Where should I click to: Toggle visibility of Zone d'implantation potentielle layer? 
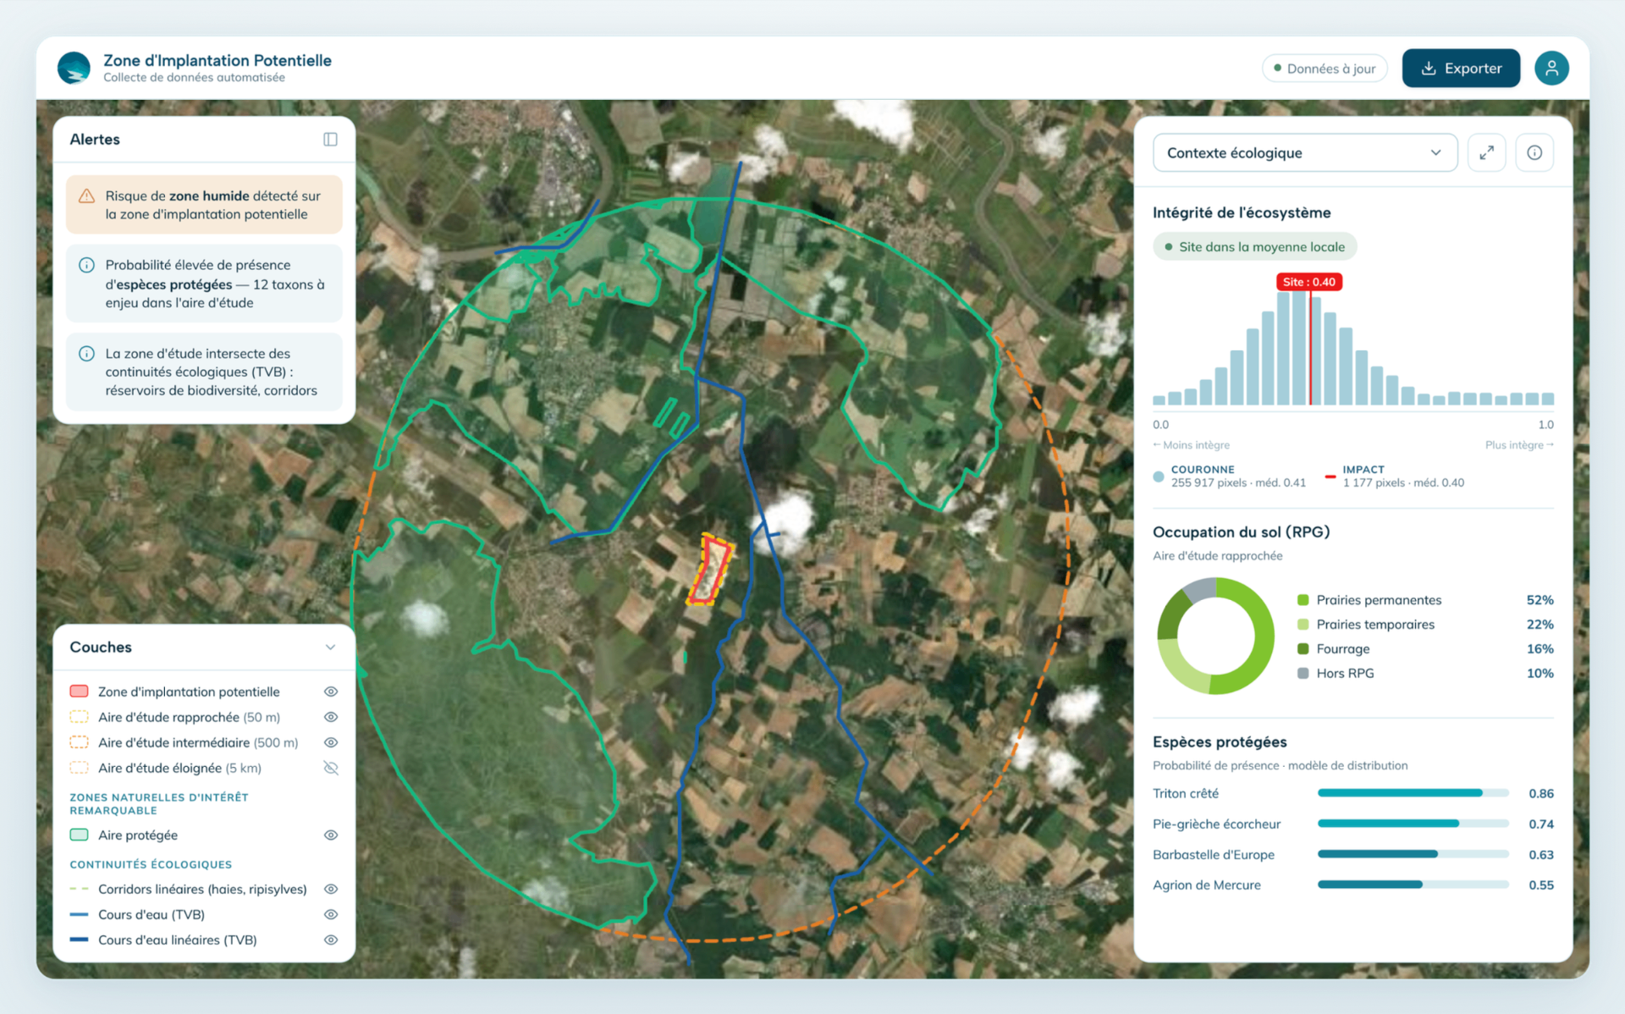point(331,692)
